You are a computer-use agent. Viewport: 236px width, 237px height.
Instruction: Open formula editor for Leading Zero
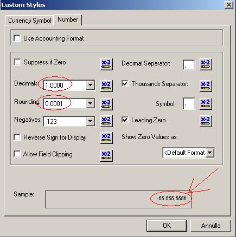206,121
